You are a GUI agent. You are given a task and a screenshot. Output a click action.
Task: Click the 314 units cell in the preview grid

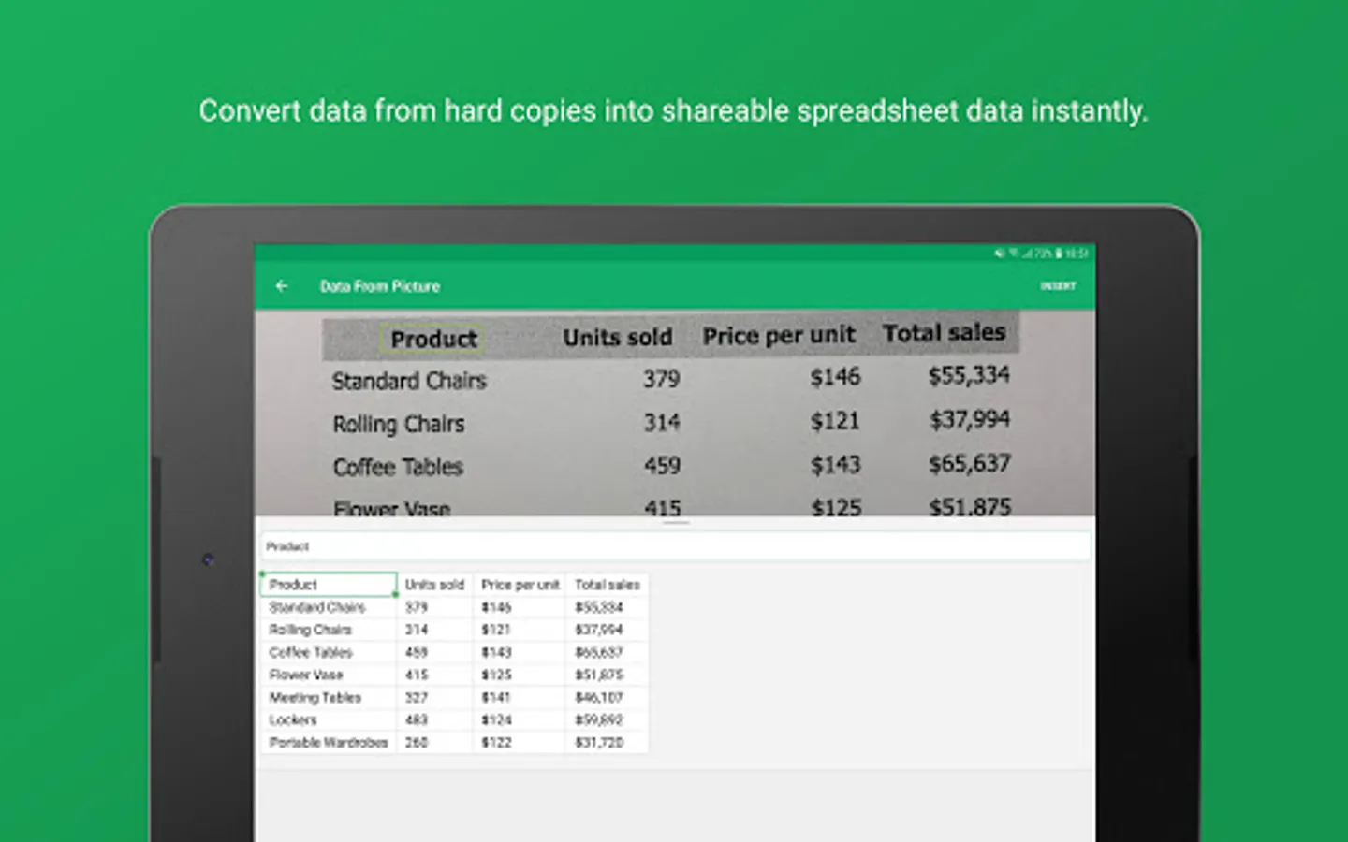point(435,630)
